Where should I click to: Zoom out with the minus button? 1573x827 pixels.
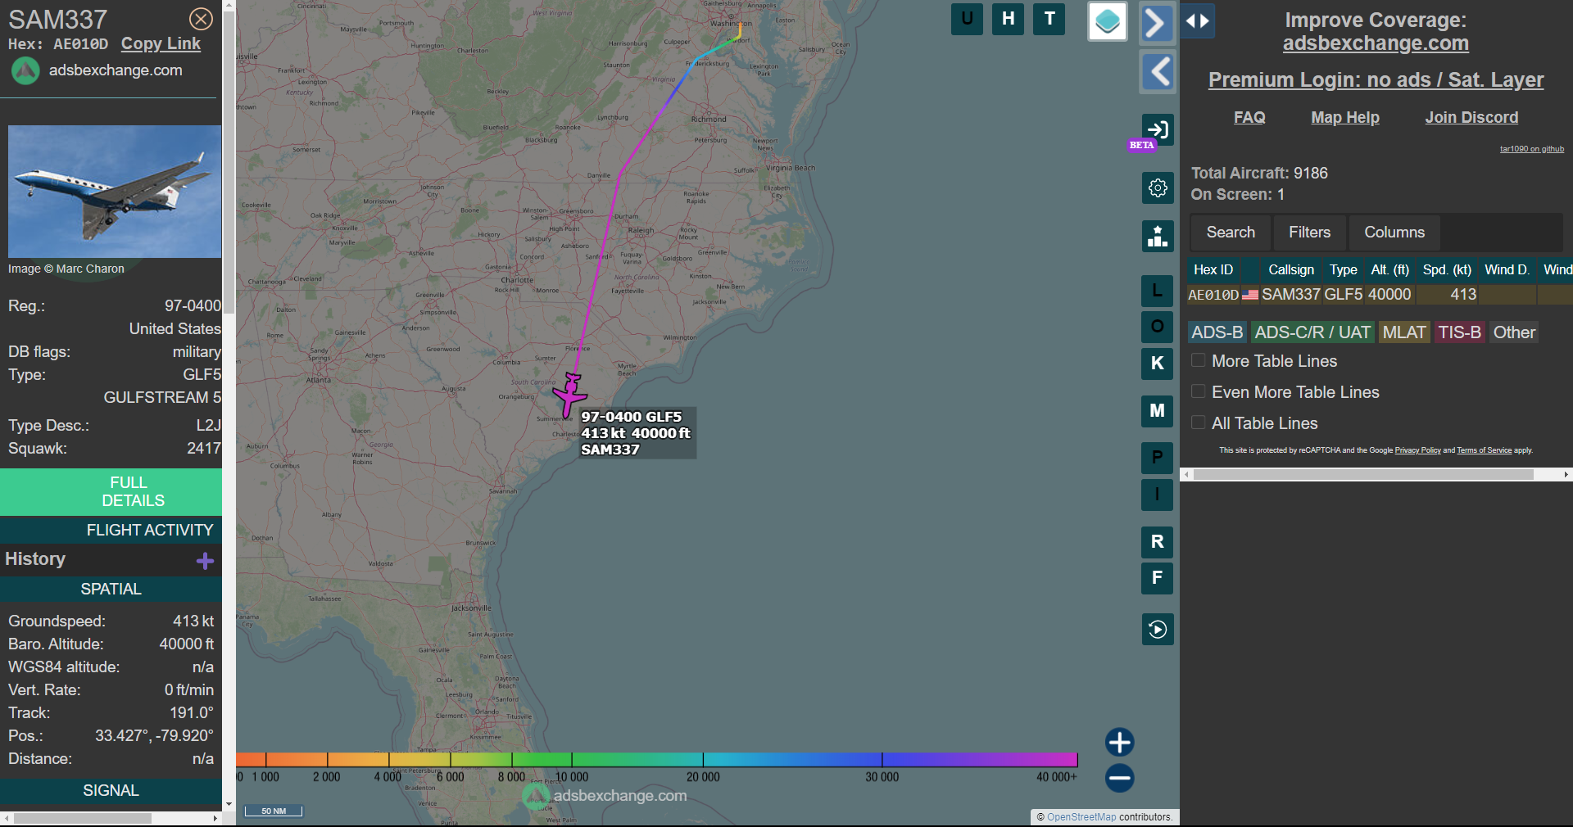coord(1119,778)
